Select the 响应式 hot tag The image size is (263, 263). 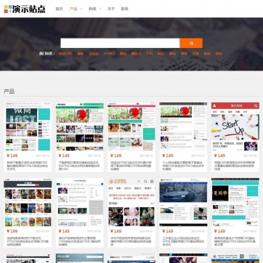[136, 54]
